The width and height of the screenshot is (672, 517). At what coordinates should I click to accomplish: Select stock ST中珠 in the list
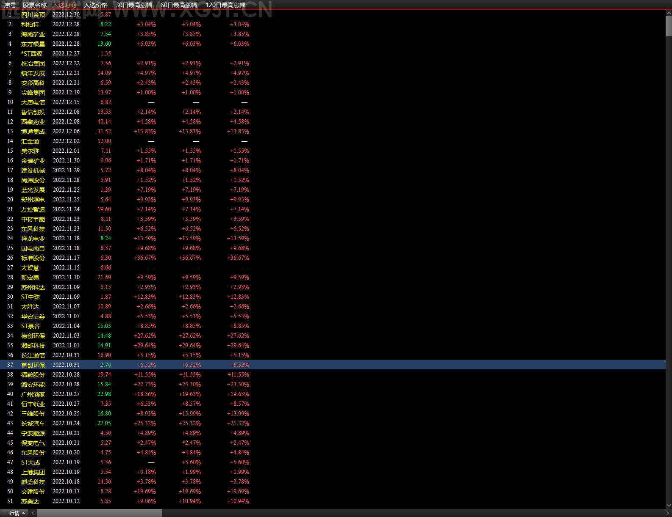pos(31,297)
